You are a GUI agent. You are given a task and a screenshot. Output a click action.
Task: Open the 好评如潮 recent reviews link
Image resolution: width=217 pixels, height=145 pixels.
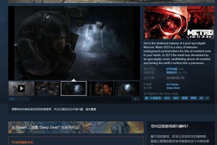click(x=172, y=69)
